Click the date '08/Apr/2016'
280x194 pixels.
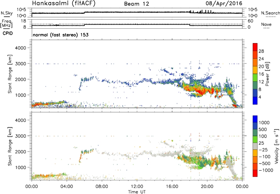[x=224, y=4]
